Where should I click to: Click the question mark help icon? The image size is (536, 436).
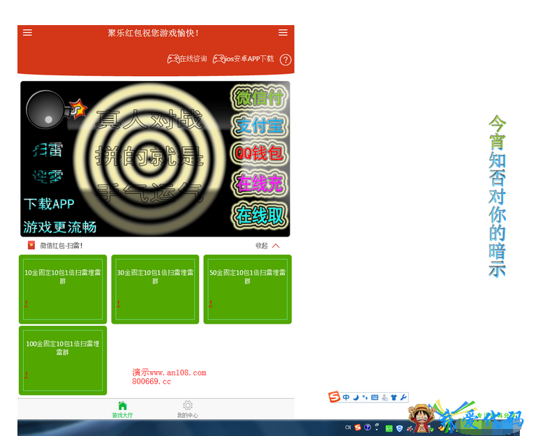pyautogui.click(x=285, y=60)
